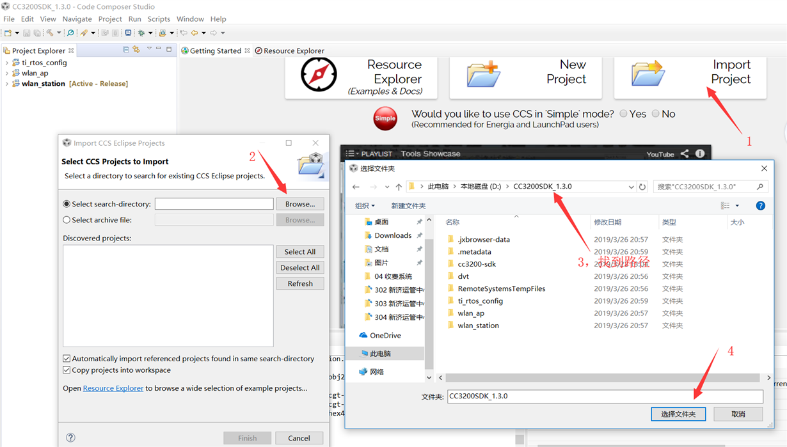Click the 新建文件夹 button
Screen dimensions: 787x447
click(408, 206)
